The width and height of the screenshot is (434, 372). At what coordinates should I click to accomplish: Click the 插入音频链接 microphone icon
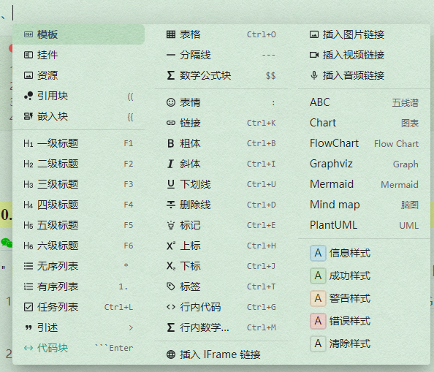click(314, 75)
